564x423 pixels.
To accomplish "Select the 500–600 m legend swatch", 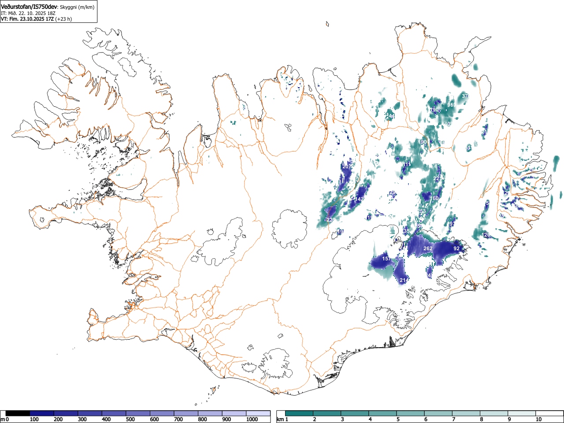I will (138, 413).
